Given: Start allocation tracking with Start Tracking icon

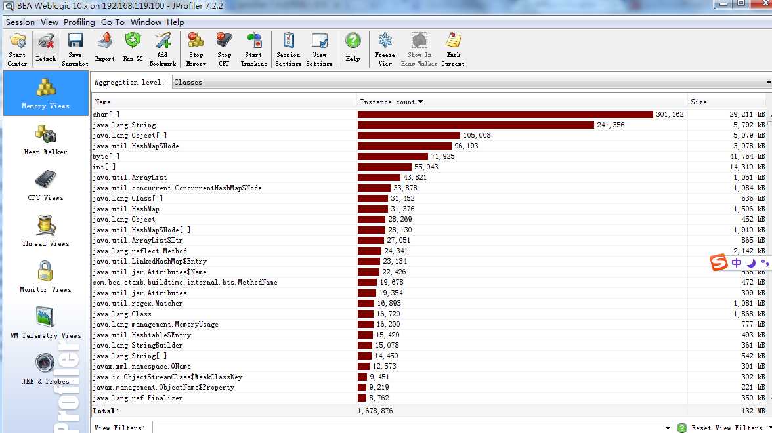Looking at the screenshot, I should [253, 41].
